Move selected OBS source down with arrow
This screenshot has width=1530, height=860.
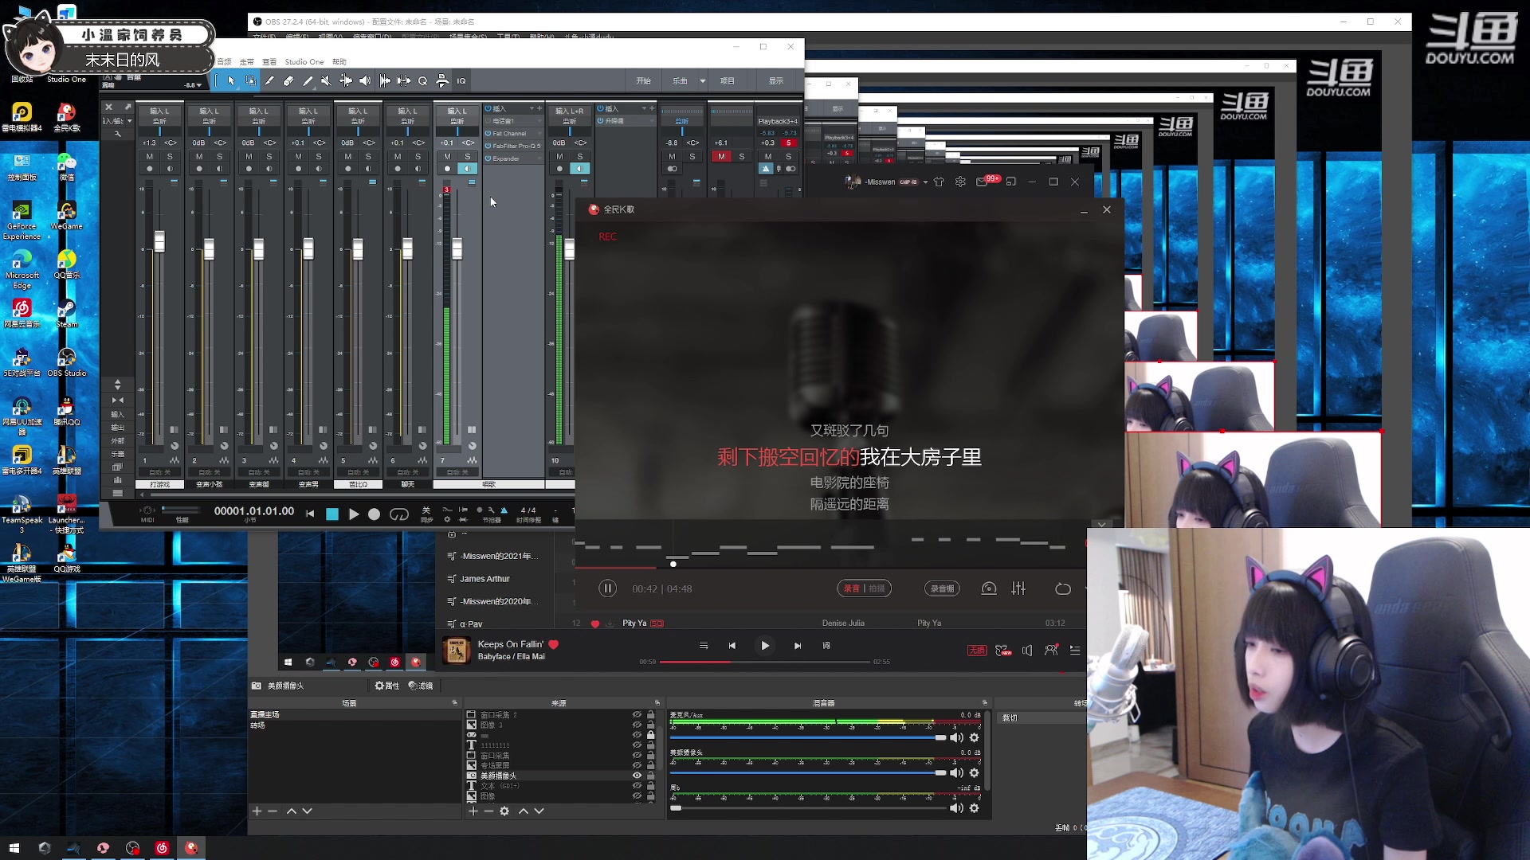coord(539,811)
